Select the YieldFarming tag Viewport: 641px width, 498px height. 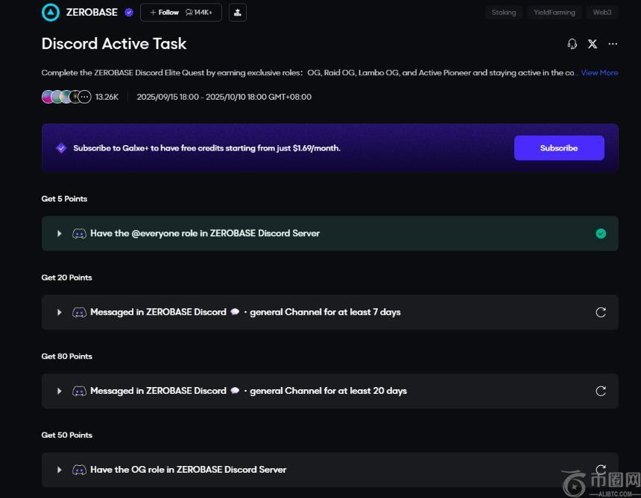pyautogui.click(x=554, y=13)
